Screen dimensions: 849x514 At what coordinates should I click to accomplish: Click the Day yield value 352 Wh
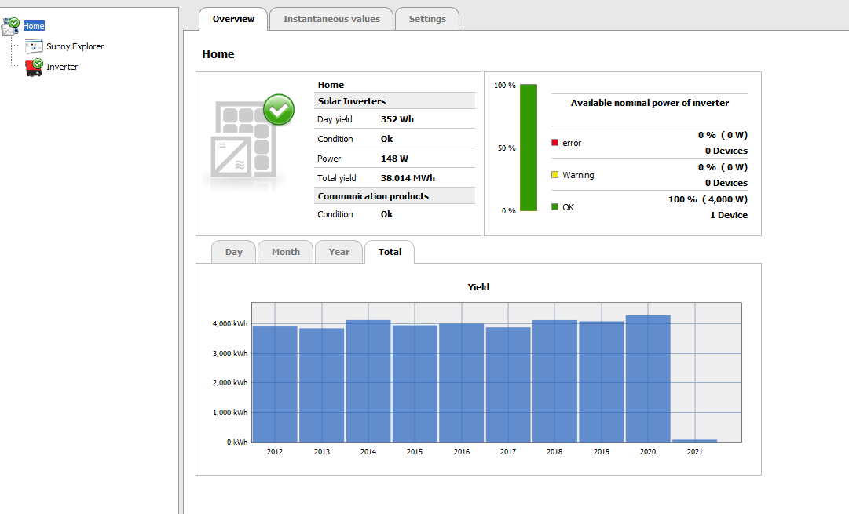point(397,119)
